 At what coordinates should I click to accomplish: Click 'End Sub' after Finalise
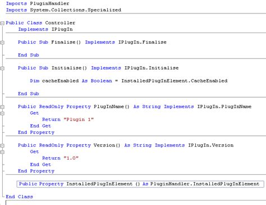pos(29,55)
